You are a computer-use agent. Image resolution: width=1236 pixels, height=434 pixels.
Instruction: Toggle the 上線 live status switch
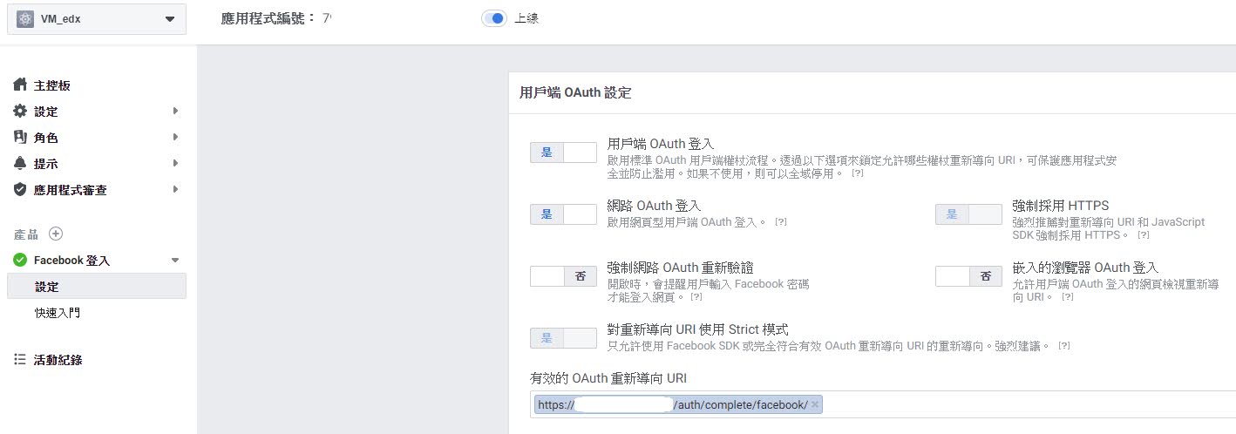494,18
